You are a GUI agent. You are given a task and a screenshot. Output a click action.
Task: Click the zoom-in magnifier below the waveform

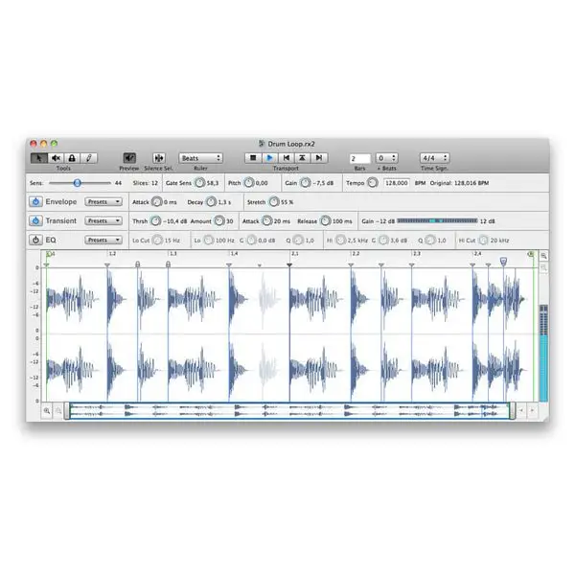46,410
